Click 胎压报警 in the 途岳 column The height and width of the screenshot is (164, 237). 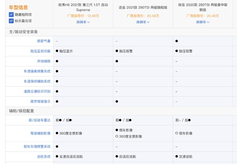click(x=126, y=51)
